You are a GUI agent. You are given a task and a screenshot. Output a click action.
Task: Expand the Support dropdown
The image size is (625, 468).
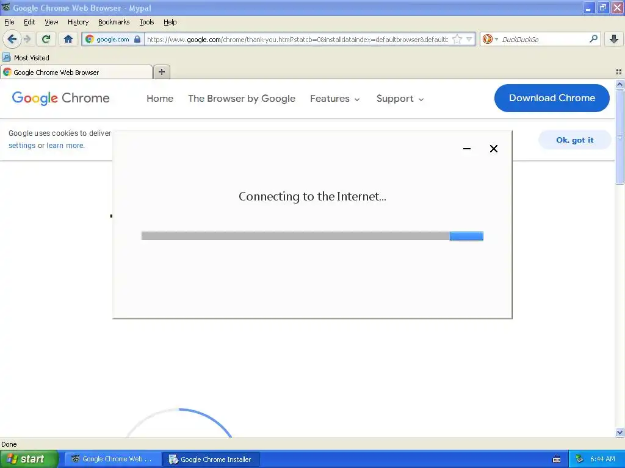pyautogui.click(x=400, y=98)
